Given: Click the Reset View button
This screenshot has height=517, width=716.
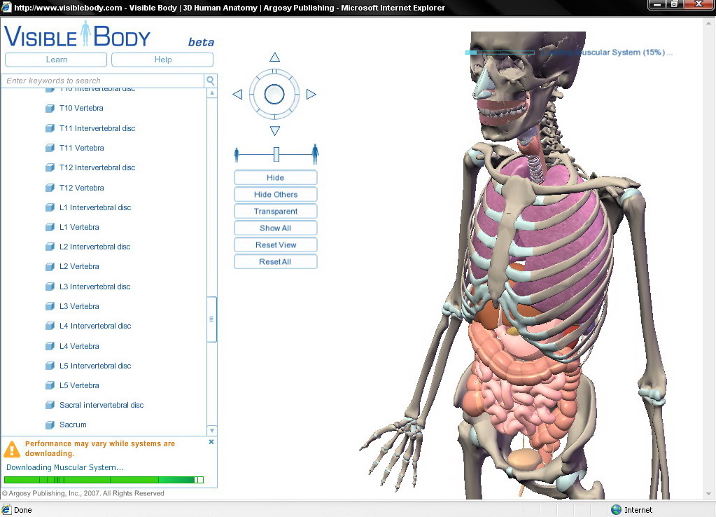Looking at the screenshot, I should [x=275, y=245].
